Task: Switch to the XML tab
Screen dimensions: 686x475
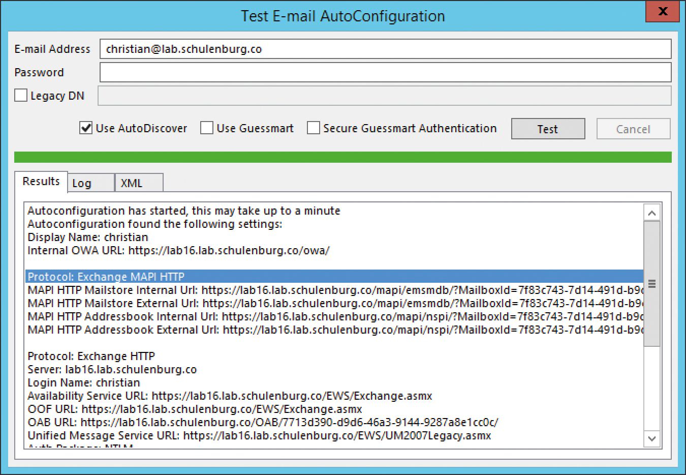Action: (x=138, y=182)
